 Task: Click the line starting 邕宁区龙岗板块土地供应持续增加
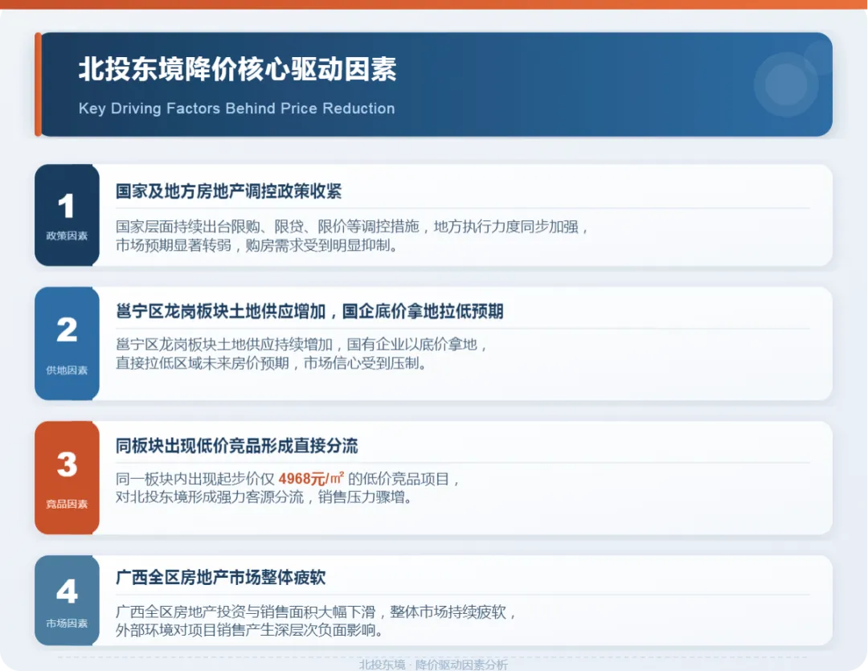pyautogui.click(x=301, y=345)
